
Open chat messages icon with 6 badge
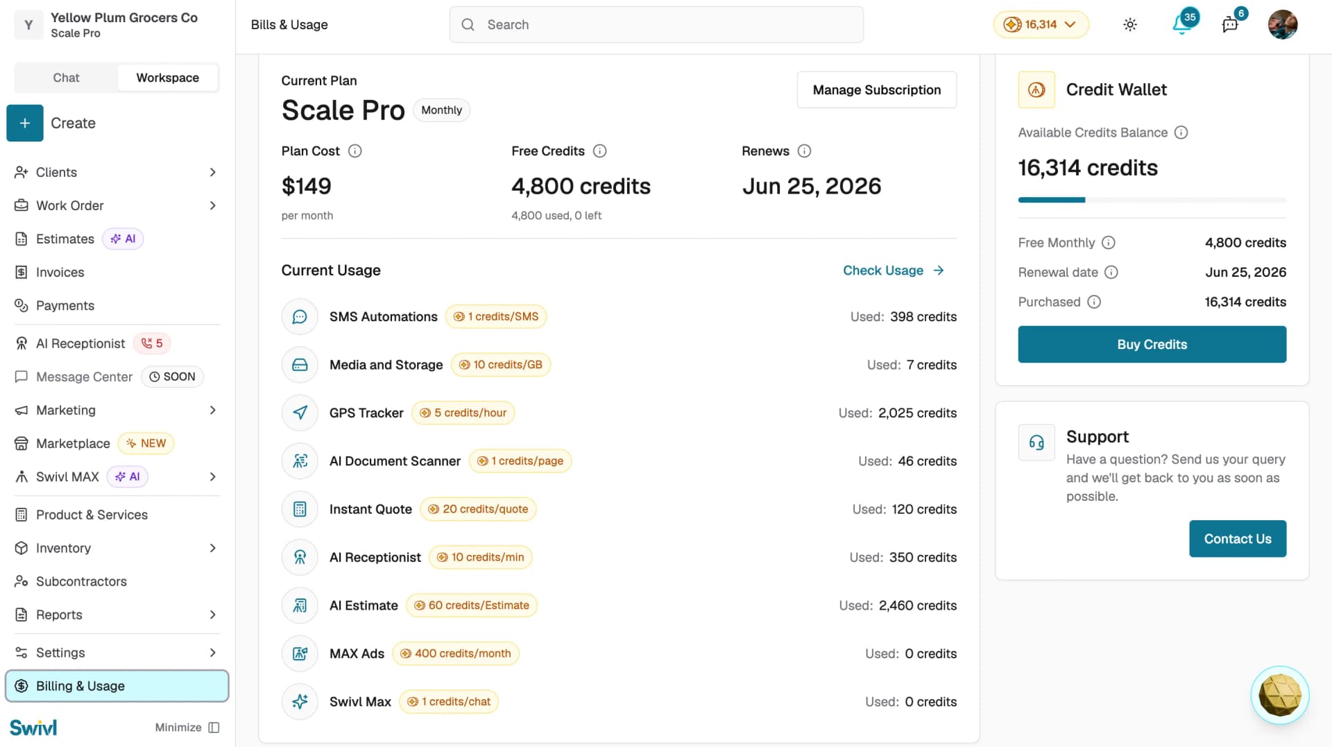tap(1230, 24)
